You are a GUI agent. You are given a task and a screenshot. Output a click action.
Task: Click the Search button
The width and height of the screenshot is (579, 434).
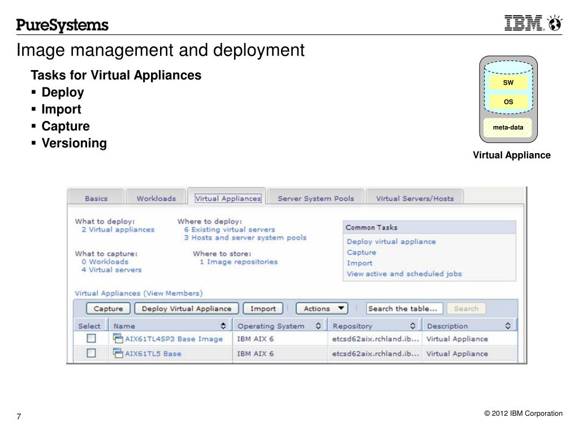click(x=466, y=309)
